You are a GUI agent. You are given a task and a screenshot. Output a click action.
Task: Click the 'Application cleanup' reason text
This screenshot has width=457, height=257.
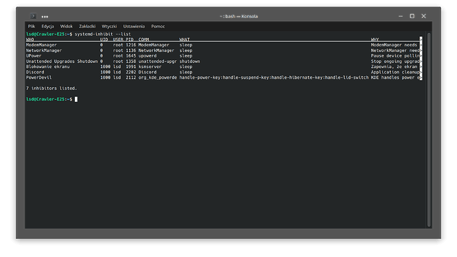[x=395, y=72]
